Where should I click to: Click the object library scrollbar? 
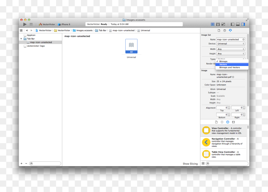click(248, 127)
